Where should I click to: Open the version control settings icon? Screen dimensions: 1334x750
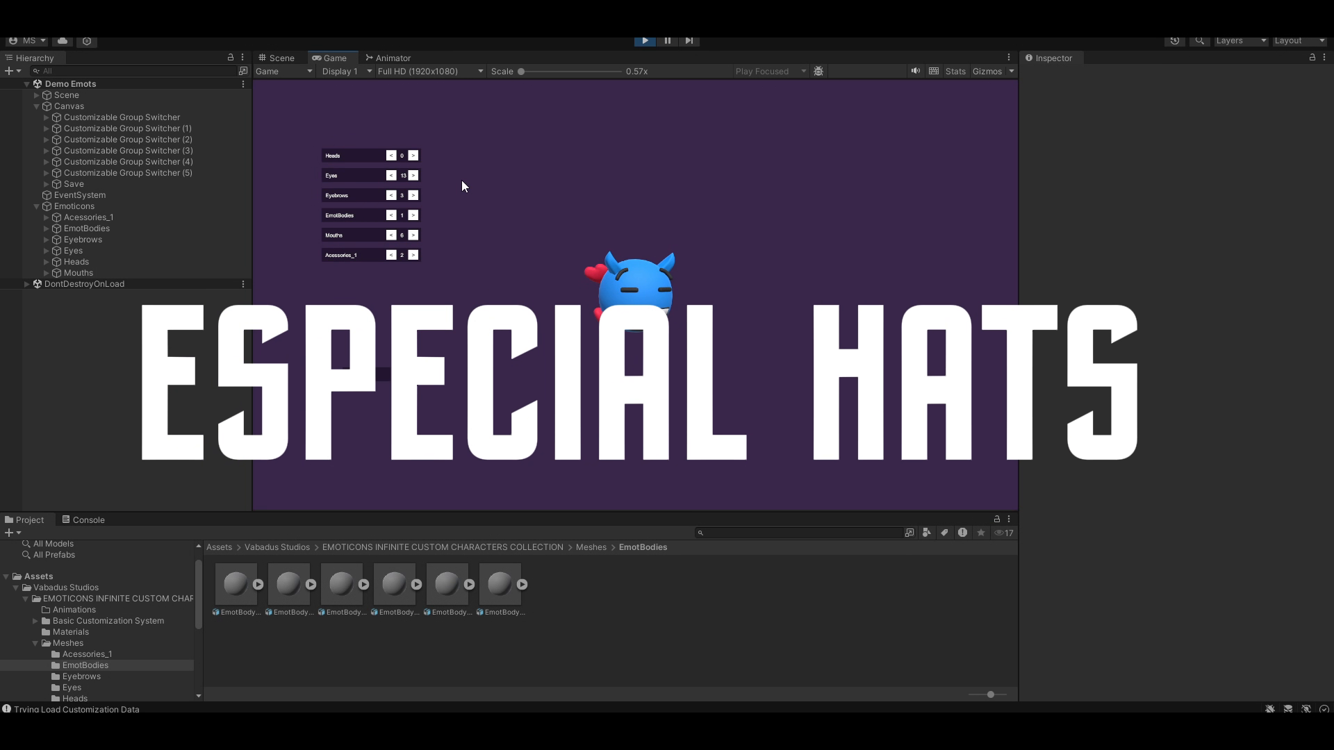[87, 41]
